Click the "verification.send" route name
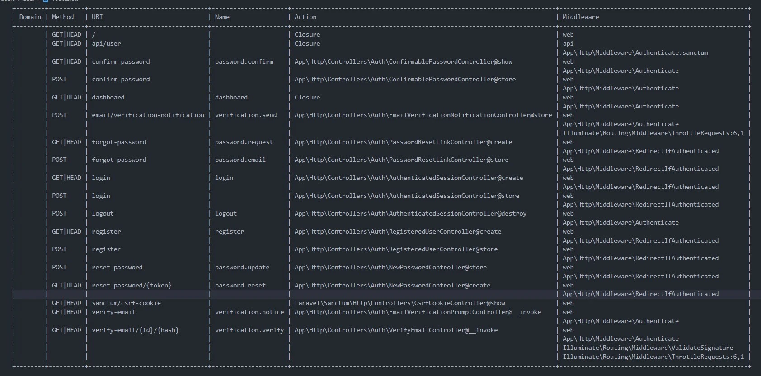The image size is (761, 376). 246,115
